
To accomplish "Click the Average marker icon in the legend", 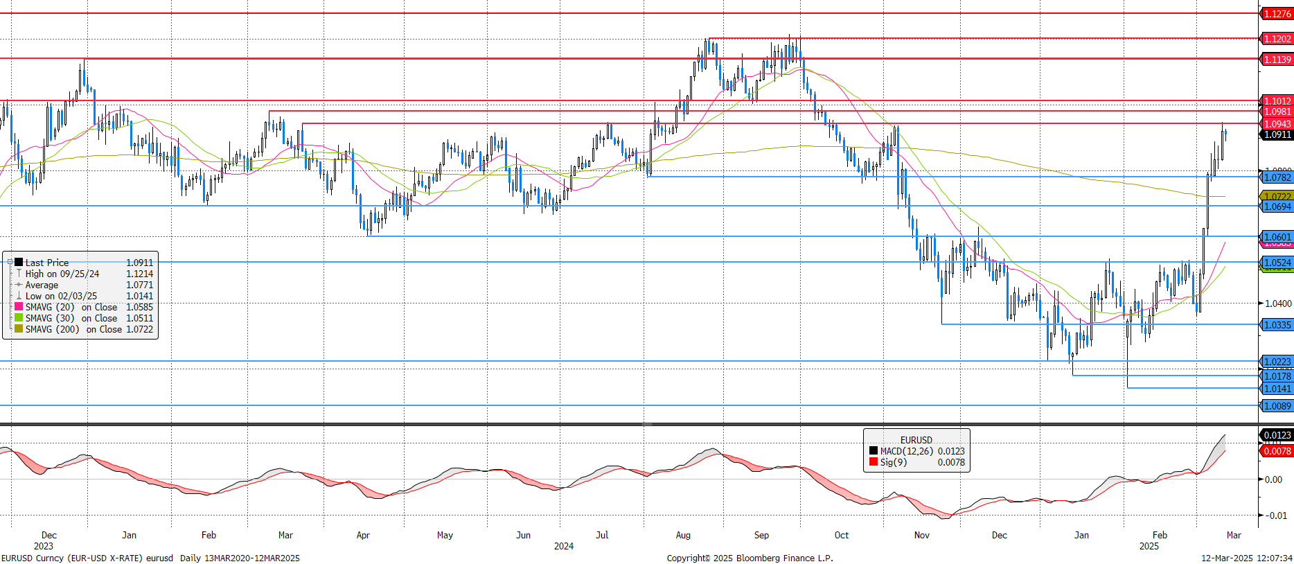I will 19,285.
